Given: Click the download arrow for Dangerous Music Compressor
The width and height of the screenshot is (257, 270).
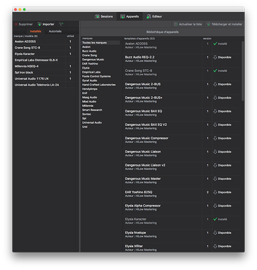Looking at the screenshot, I should 215,138.
